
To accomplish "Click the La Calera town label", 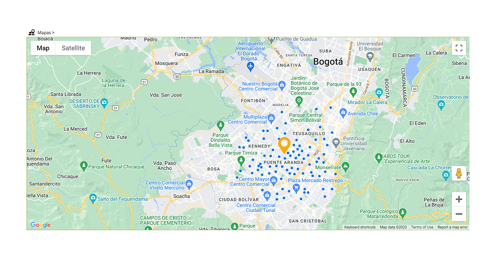I will 436,53.
